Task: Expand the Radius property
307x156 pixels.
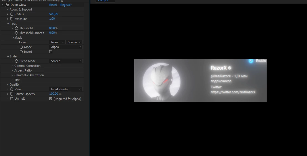Action: tap(7, 14)
